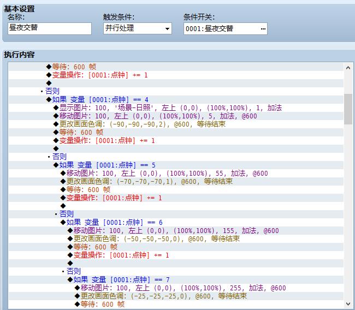Select the 否则 row directly above == 7 condition
355x310 pixels.
(176, 271)
